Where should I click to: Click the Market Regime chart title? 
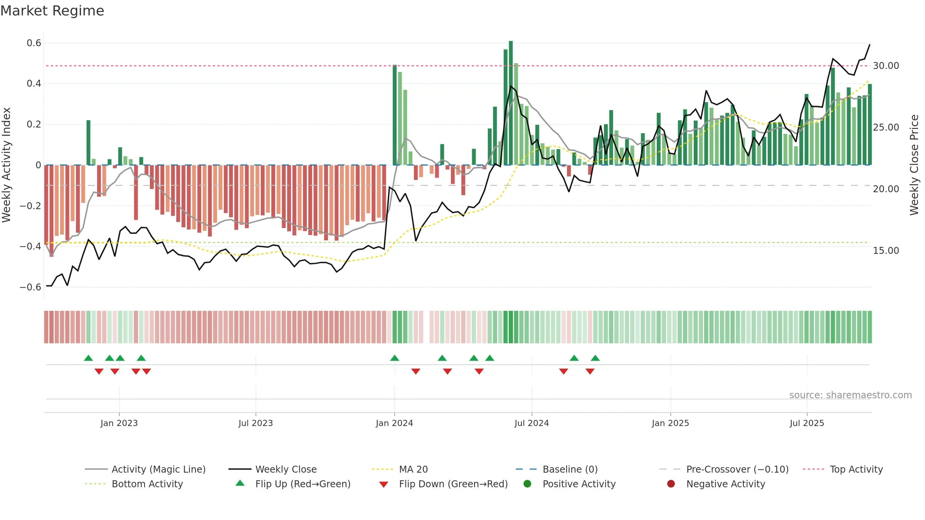pos(52,11)
